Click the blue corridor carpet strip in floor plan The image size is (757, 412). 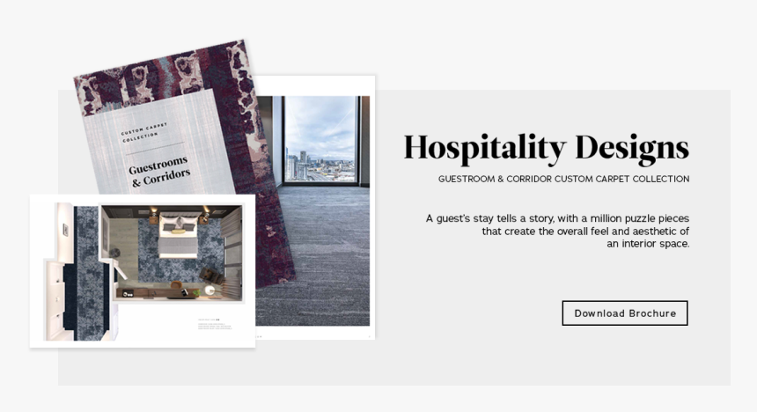[87, 273]
